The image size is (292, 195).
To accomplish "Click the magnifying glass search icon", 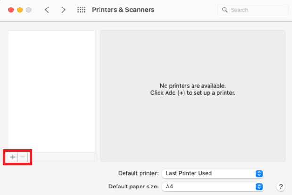I will 225,10.
